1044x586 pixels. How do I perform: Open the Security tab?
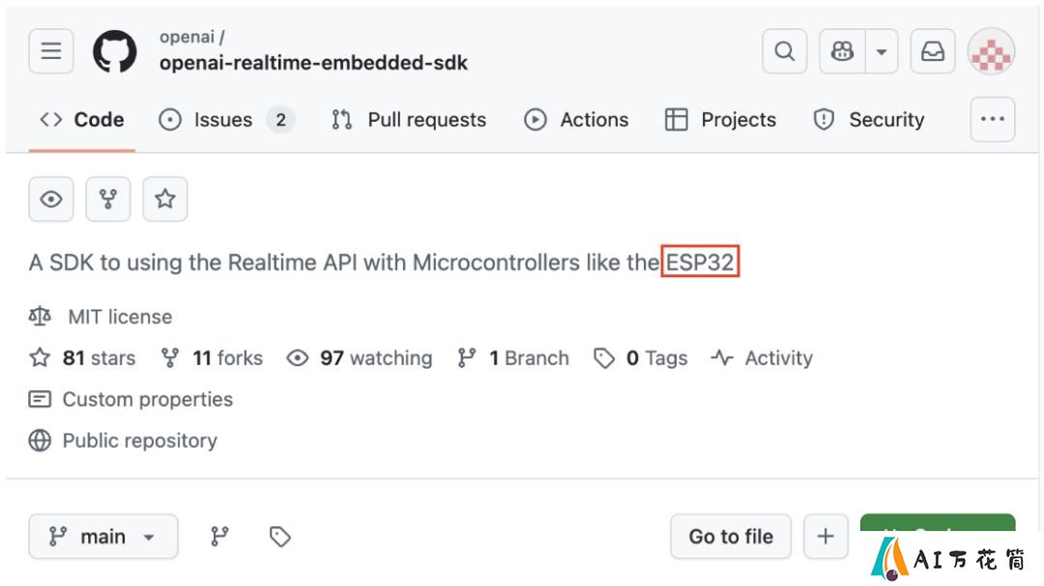coord(869,120)
